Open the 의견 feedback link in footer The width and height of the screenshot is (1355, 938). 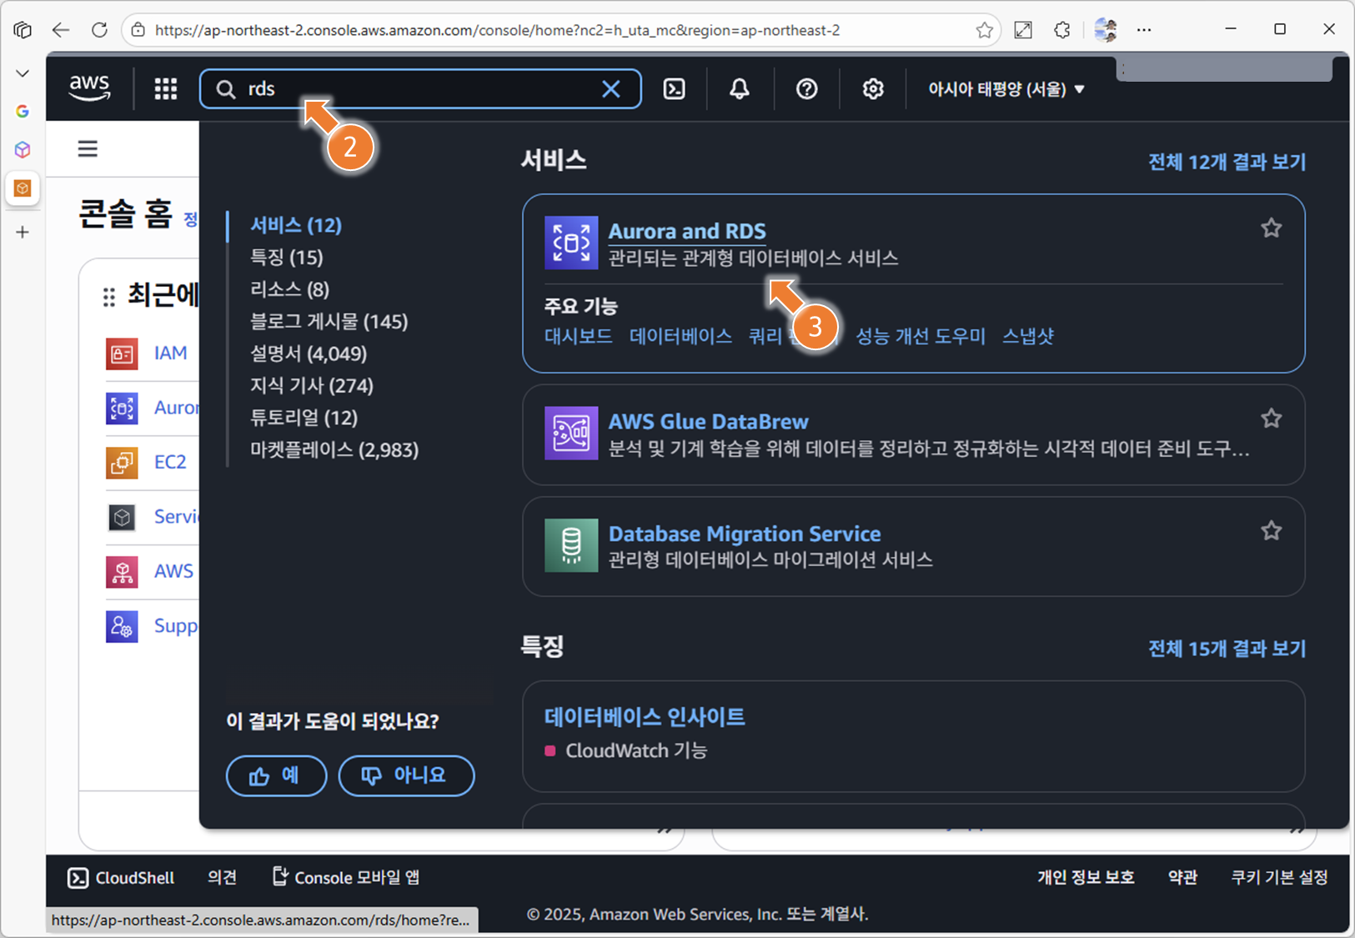pos(222,877)
